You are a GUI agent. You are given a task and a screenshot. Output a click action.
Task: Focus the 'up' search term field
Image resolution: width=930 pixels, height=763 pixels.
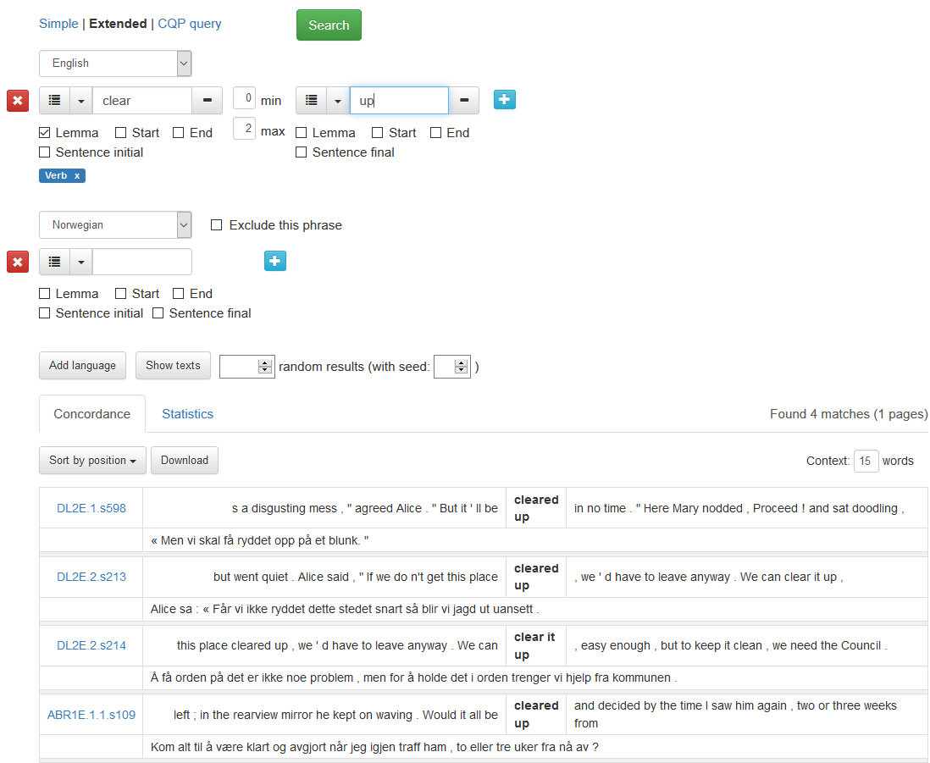point(399,101)
